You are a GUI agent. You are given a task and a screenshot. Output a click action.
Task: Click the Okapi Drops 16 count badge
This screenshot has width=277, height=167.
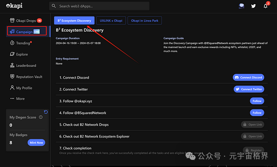39,21
